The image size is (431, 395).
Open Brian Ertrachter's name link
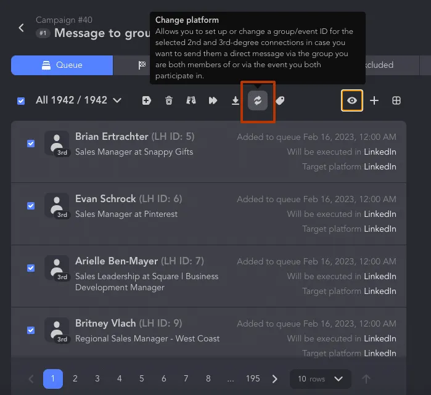pyautogui.click(x=112, y=137)
